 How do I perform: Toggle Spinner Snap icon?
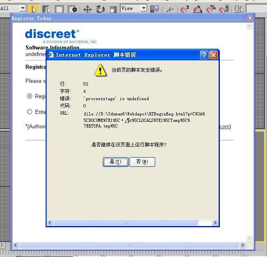[224, 9]
